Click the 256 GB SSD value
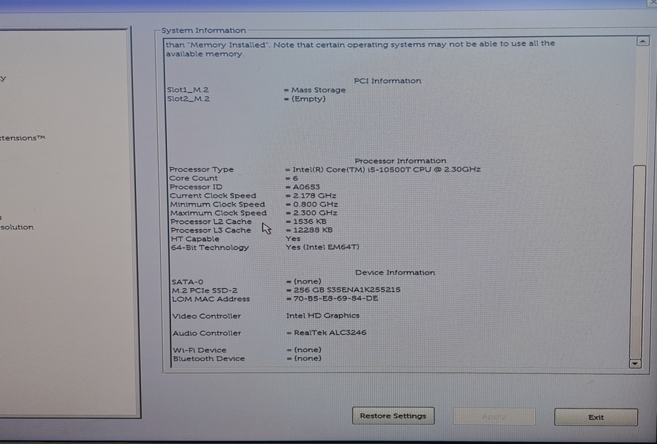 point(347,290)
